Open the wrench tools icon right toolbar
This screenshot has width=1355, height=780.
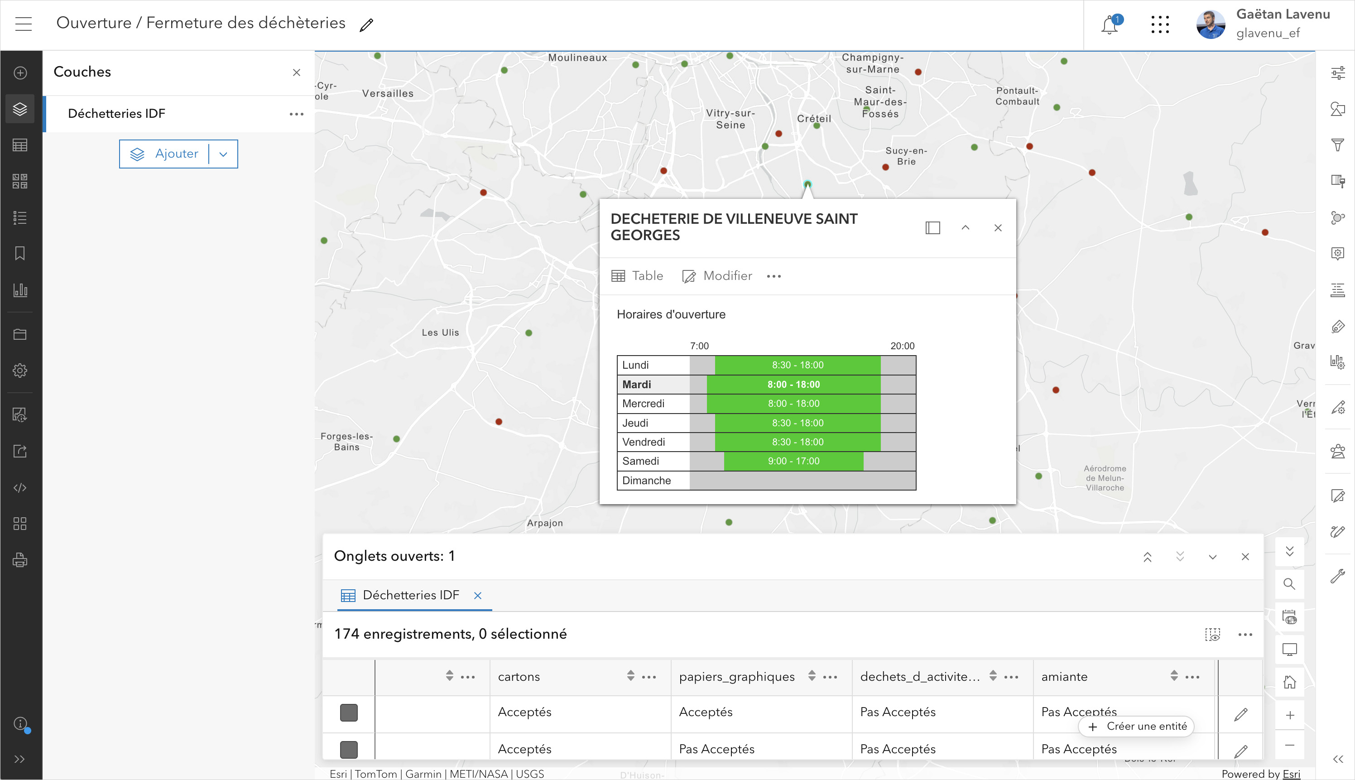[1338, 576]
